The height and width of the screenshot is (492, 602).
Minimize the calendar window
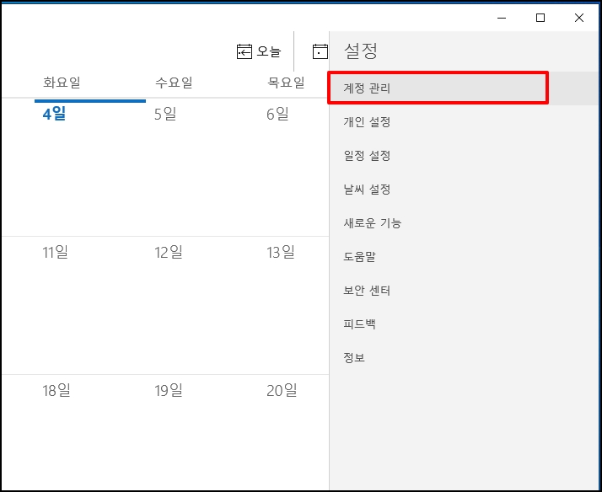click(x=502, y=18)
